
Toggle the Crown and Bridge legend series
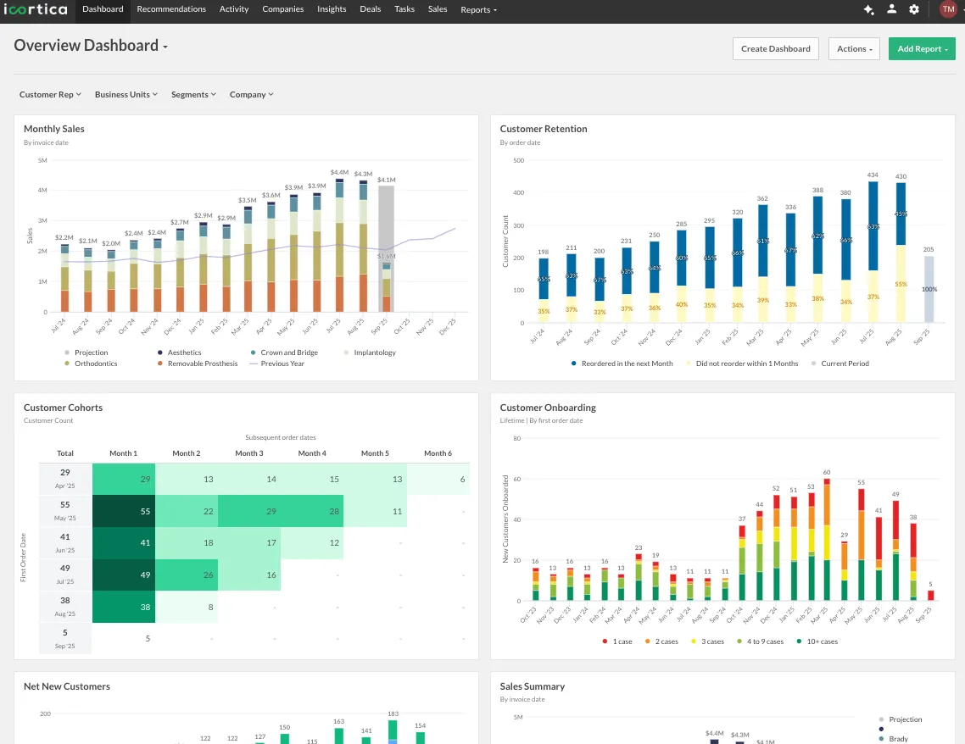tap(284, 353)
